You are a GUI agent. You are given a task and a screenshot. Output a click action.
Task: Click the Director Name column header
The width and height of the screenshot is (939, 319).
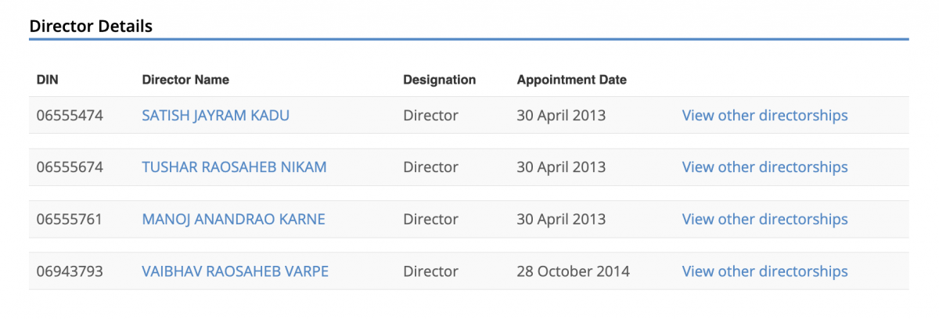click(185, 80)
